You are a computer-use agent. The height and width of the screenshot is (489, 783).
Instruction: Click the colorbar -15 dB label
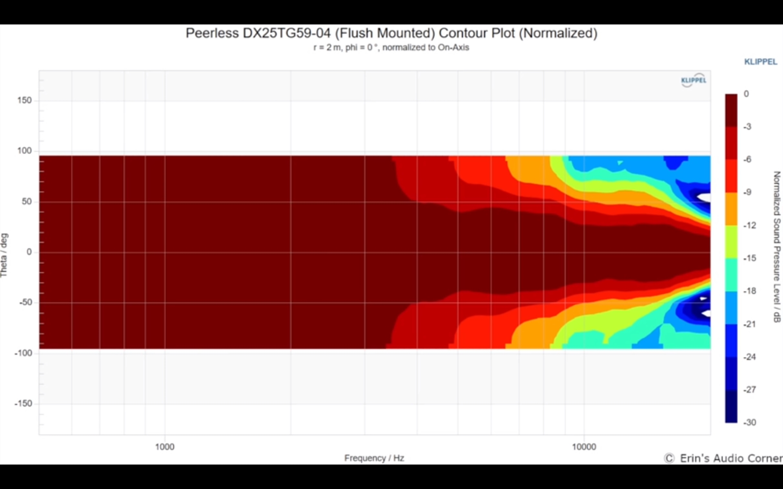pos(750,258)
